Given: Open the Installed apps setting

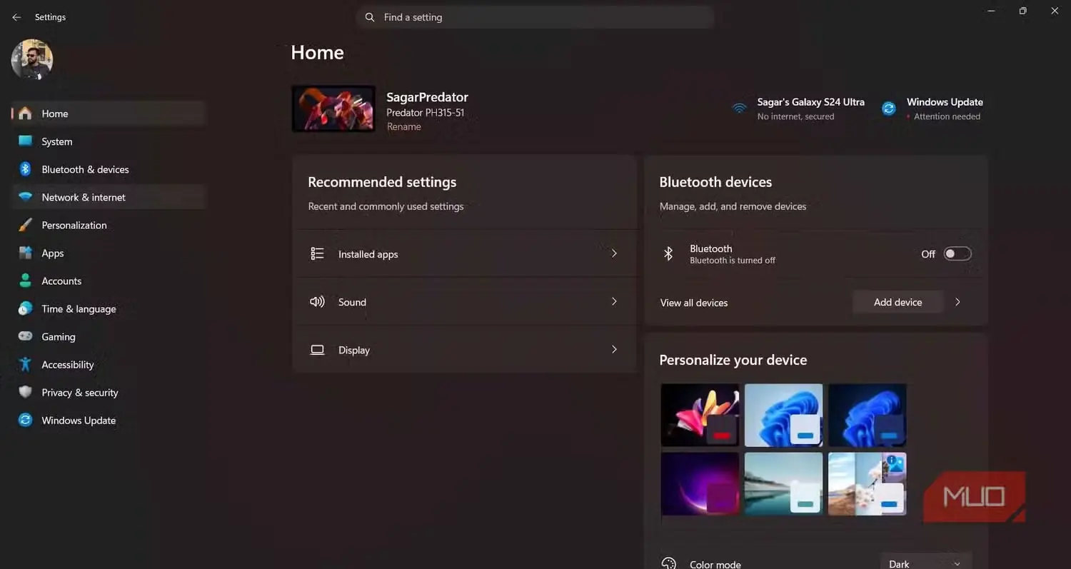Looking at the screenshot, I should [x=464, y=253].
